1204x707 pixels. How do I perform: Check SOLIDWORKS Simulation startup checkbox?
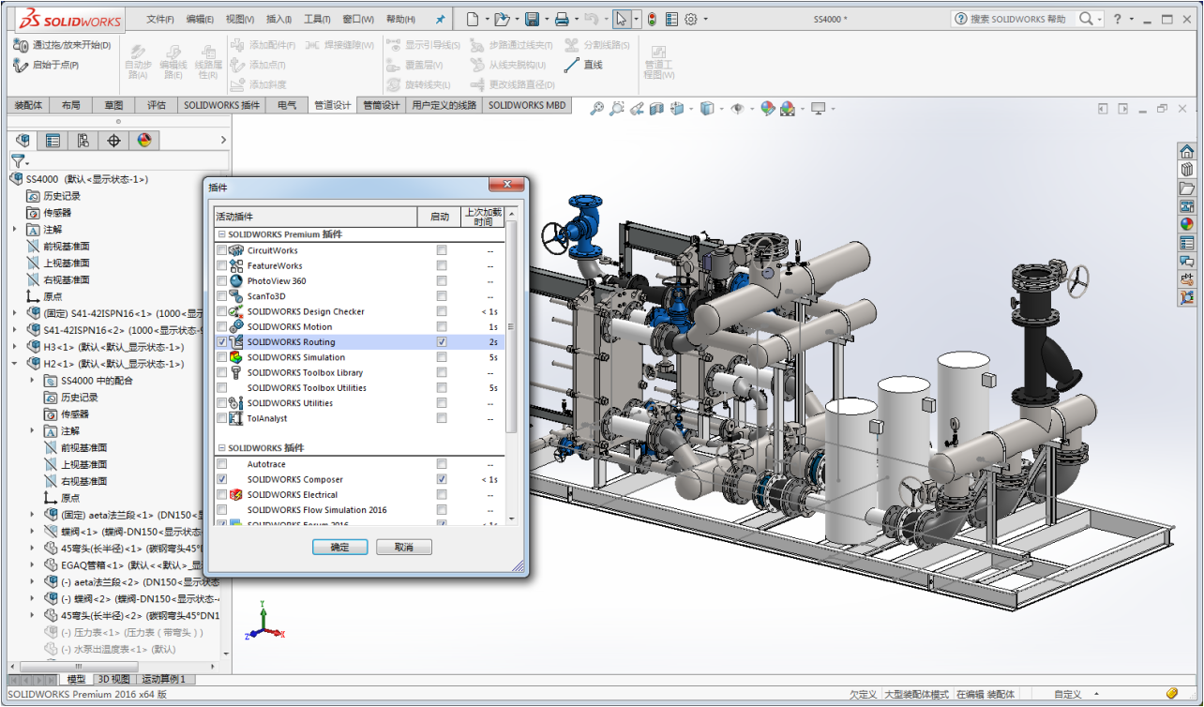(442, 357)
